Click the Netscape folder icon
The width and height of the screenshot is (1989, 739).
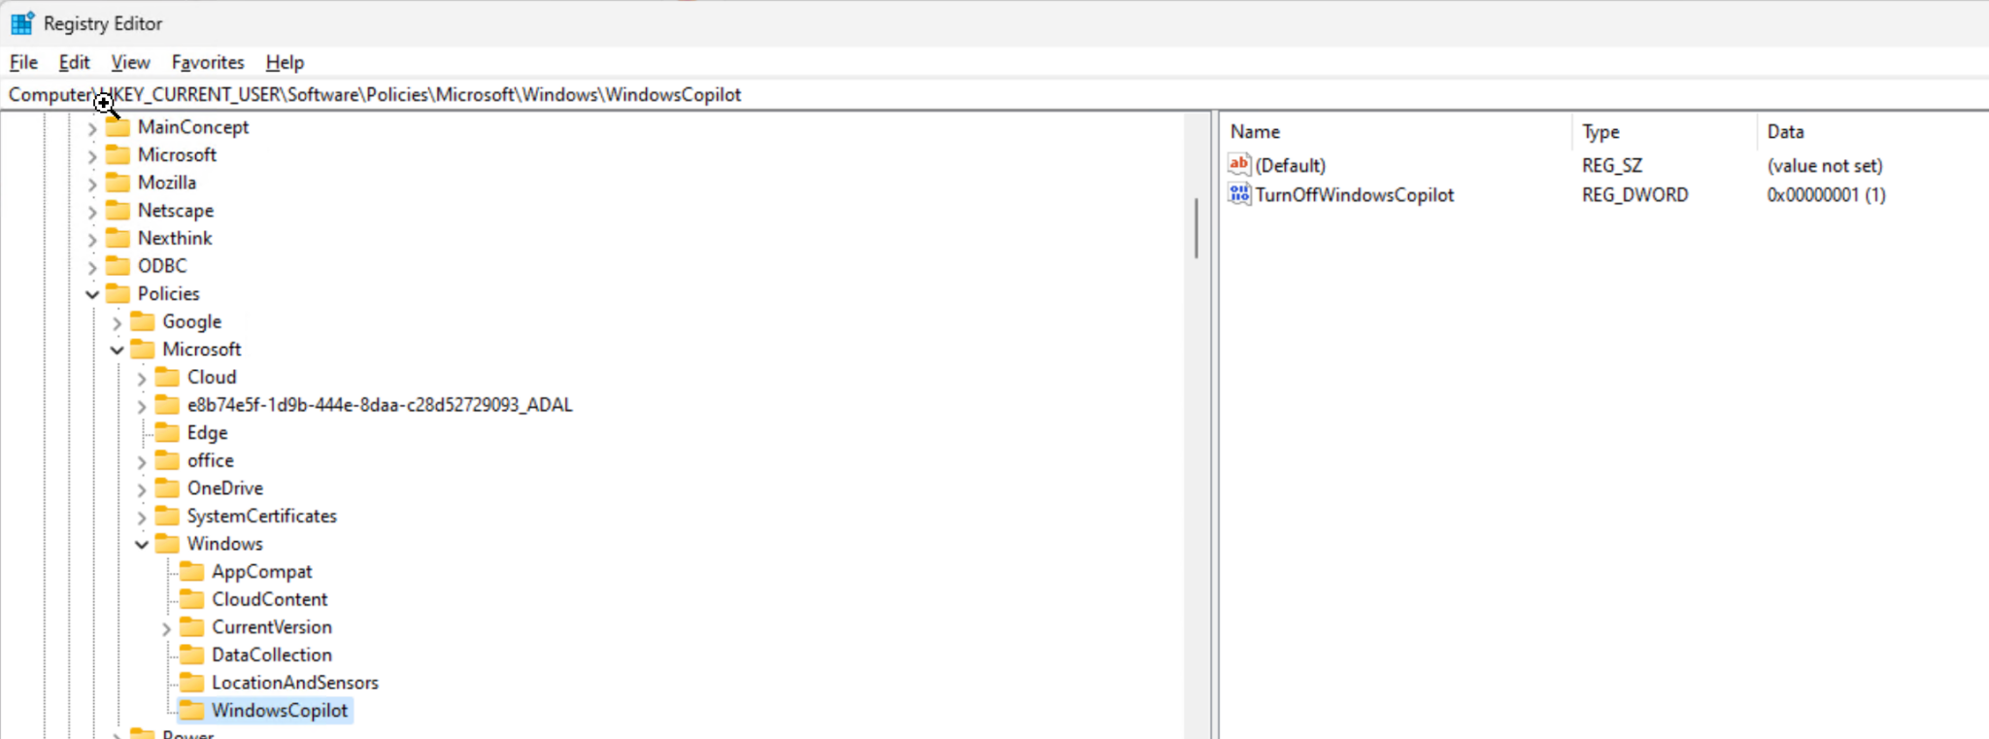pyautogui.click(x=118, y=211)
